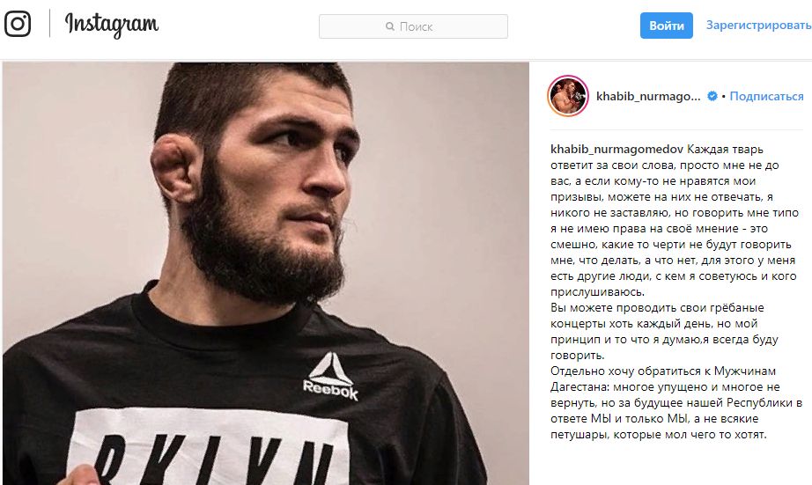Focus the Поиск search field

413,26
